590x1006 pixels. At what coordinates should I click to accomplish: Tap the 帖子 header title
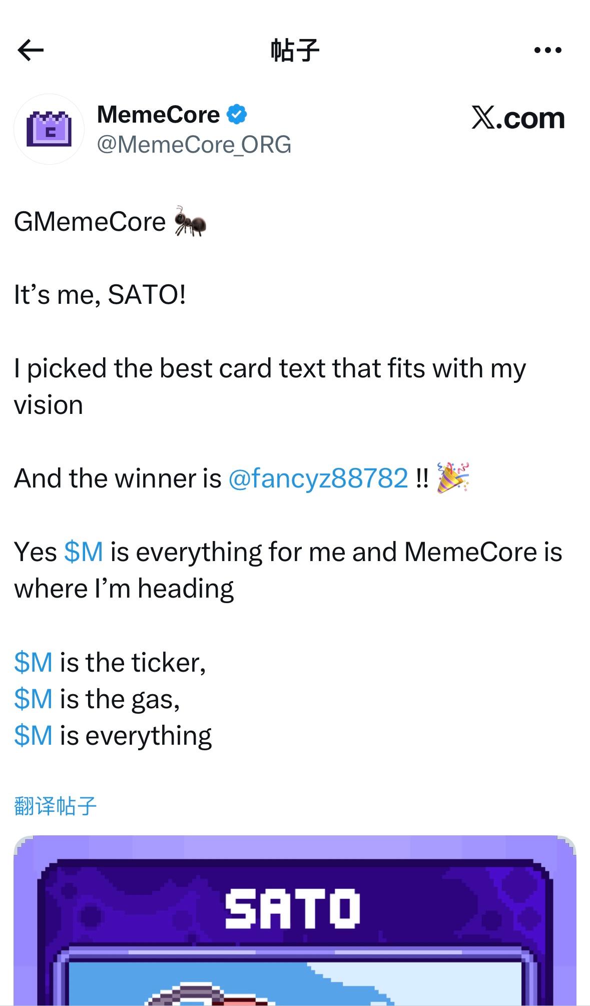295,50
